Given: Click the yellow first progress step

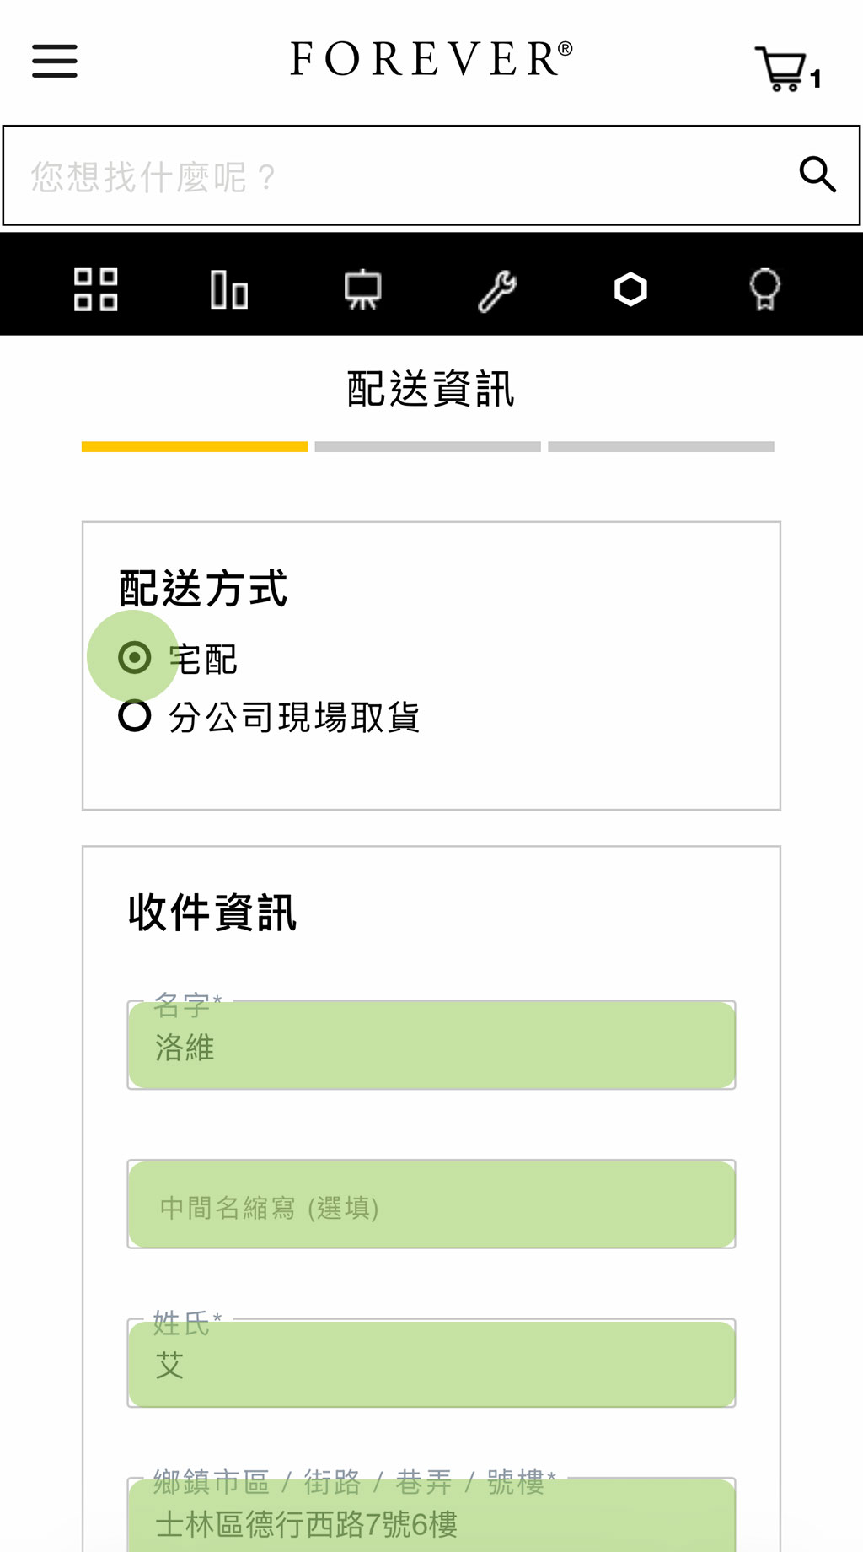Looking at the screenshot, I should tap(195, 447).
